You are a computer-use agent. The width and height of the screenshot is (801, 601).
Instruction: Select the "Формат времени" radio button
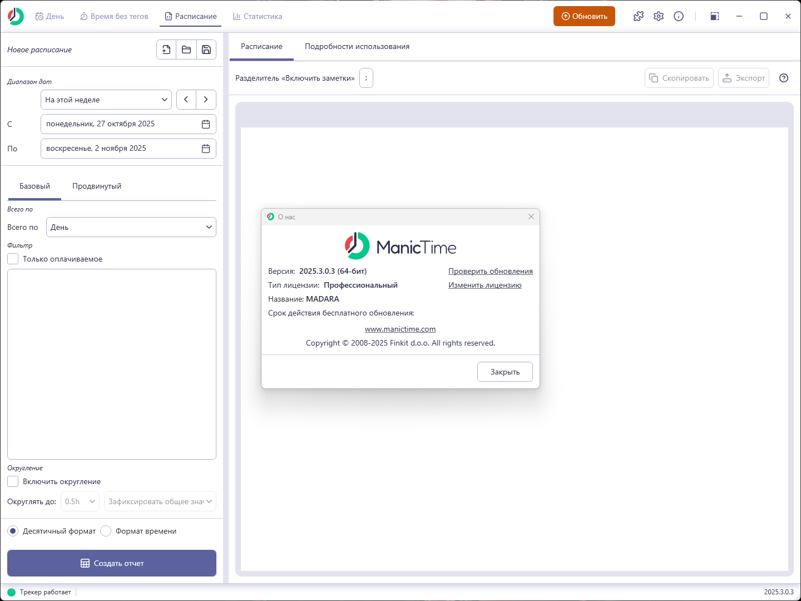click(106, 531)
